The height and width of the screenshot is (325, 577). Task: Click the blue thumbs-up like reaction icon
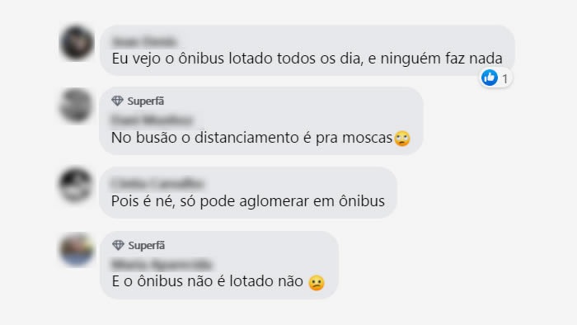pos(490,78)
